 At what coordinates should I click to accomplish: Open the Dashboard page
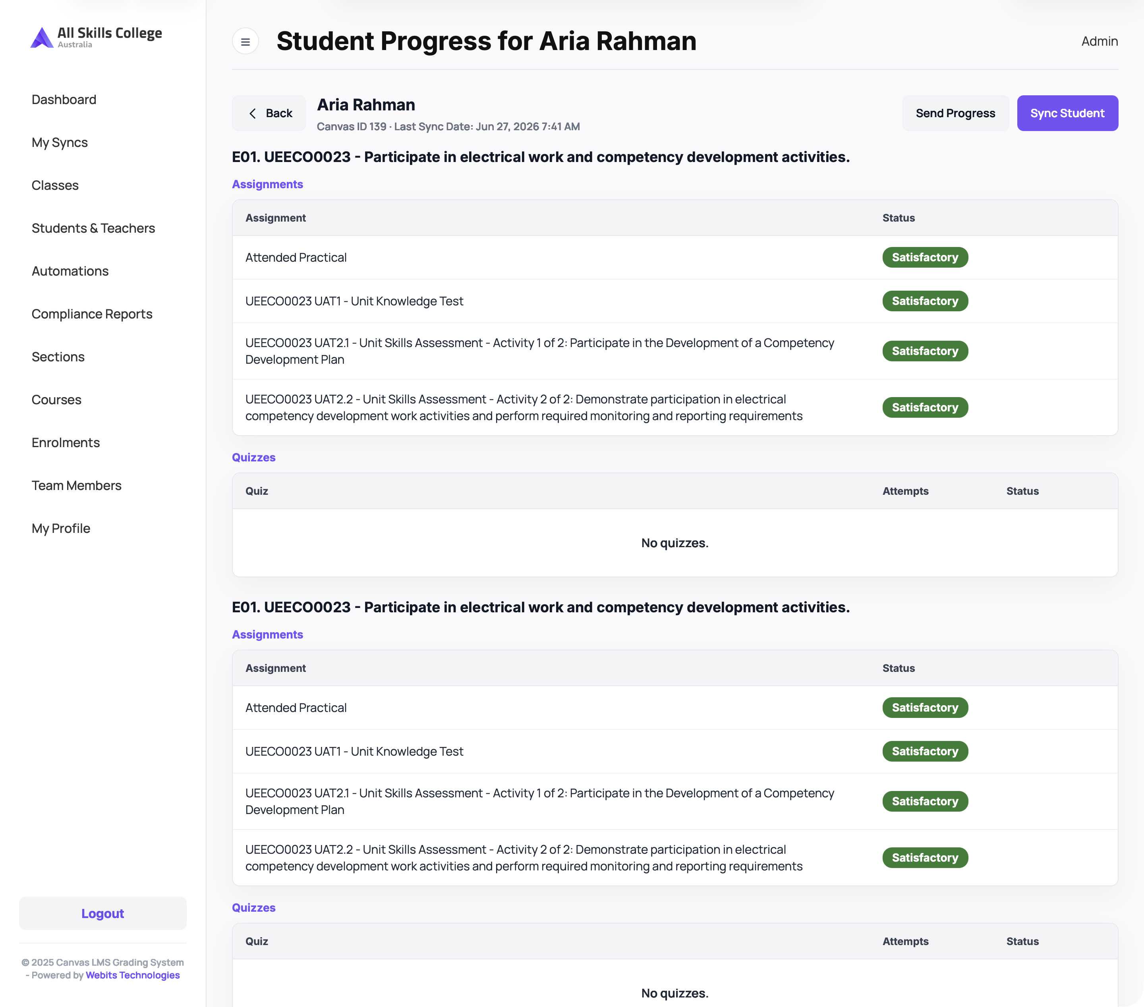coord(64,100)
